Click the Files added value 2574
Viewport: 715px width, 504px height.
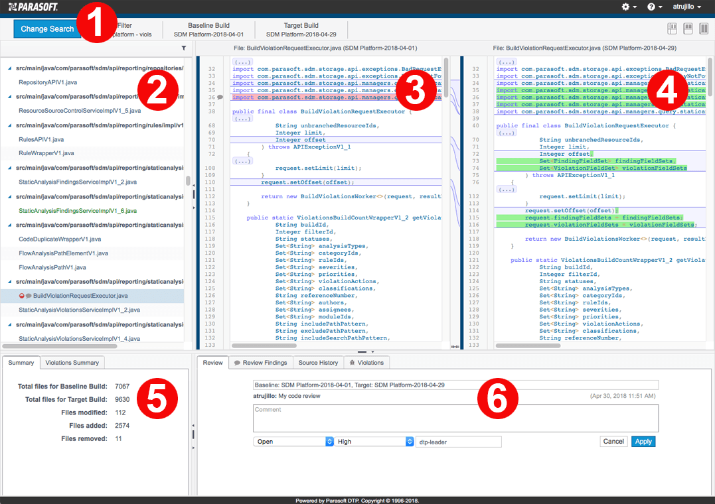(122, 426)
